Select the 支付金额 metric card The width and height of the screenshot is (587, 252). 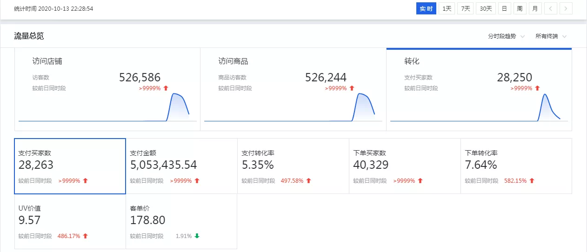click(x=181, y=166)
